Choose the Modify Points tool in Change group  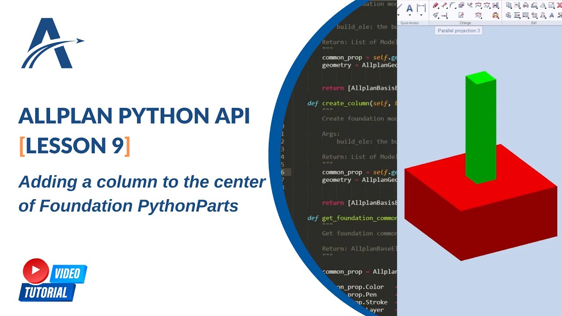point(444,5)
